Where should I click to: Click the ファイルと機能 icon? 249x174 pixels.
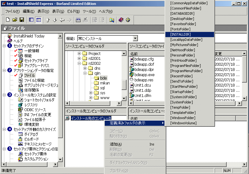21,80
